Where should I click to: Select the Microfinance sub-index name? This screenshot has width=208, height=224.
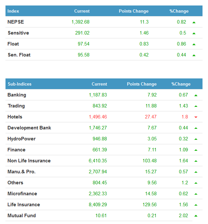pos(22,194)
